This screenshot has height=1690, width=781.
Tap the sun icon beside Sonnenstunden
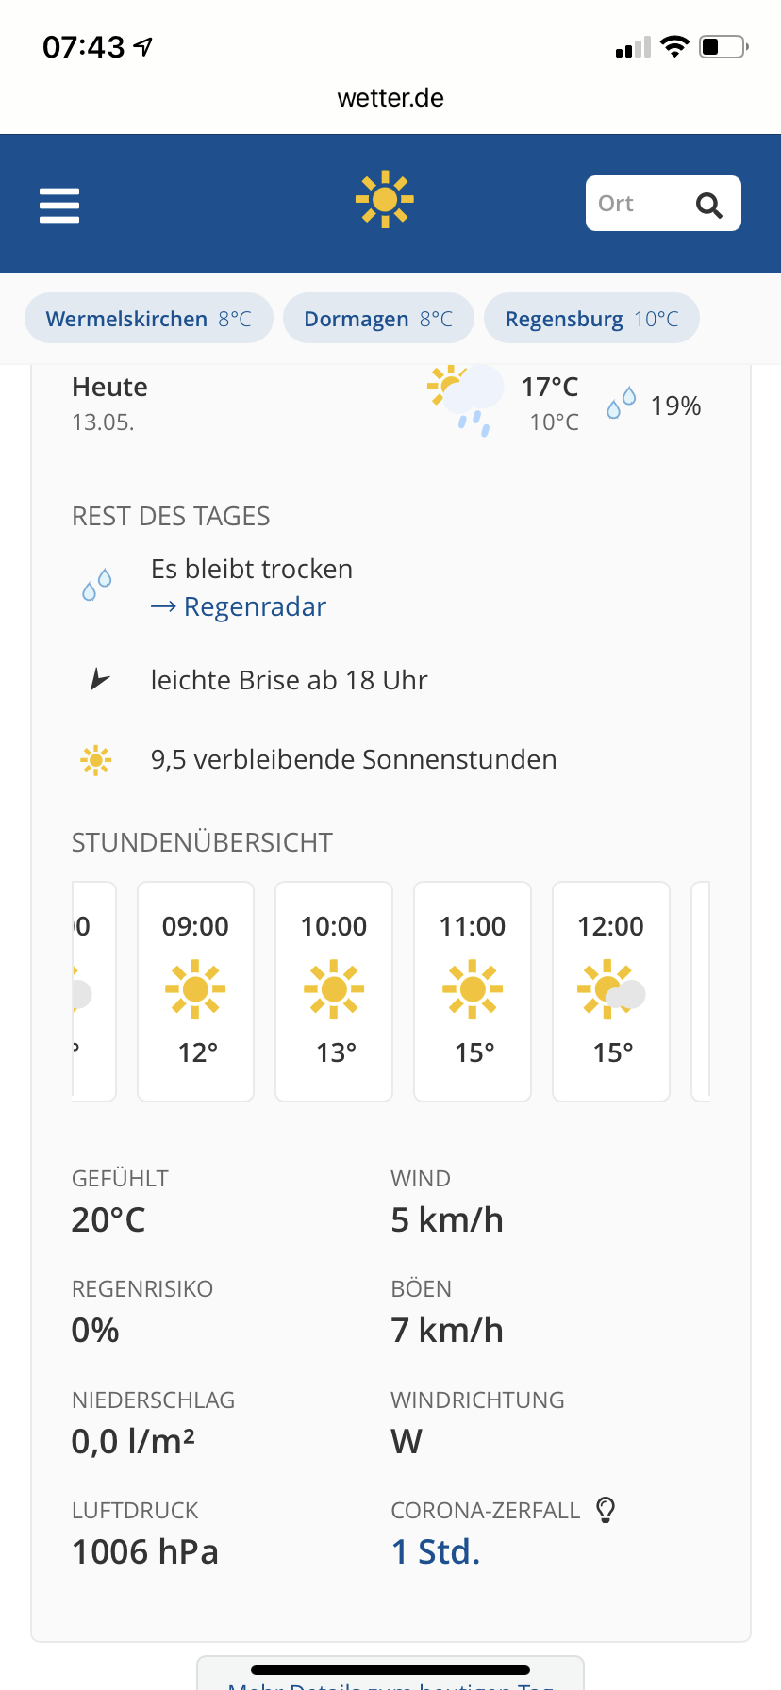95,760
